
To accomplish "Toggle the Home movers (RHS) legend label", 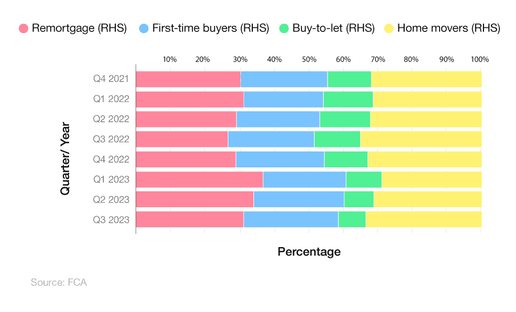I will point(449,28).
